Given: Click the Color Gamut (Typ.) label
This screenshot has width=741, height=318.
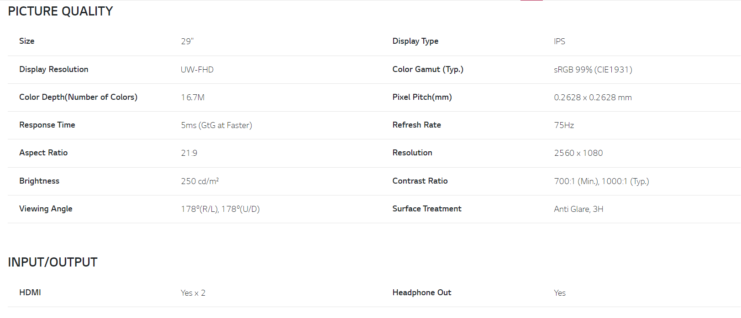Looking at the screenshot, I should point(428,69).
